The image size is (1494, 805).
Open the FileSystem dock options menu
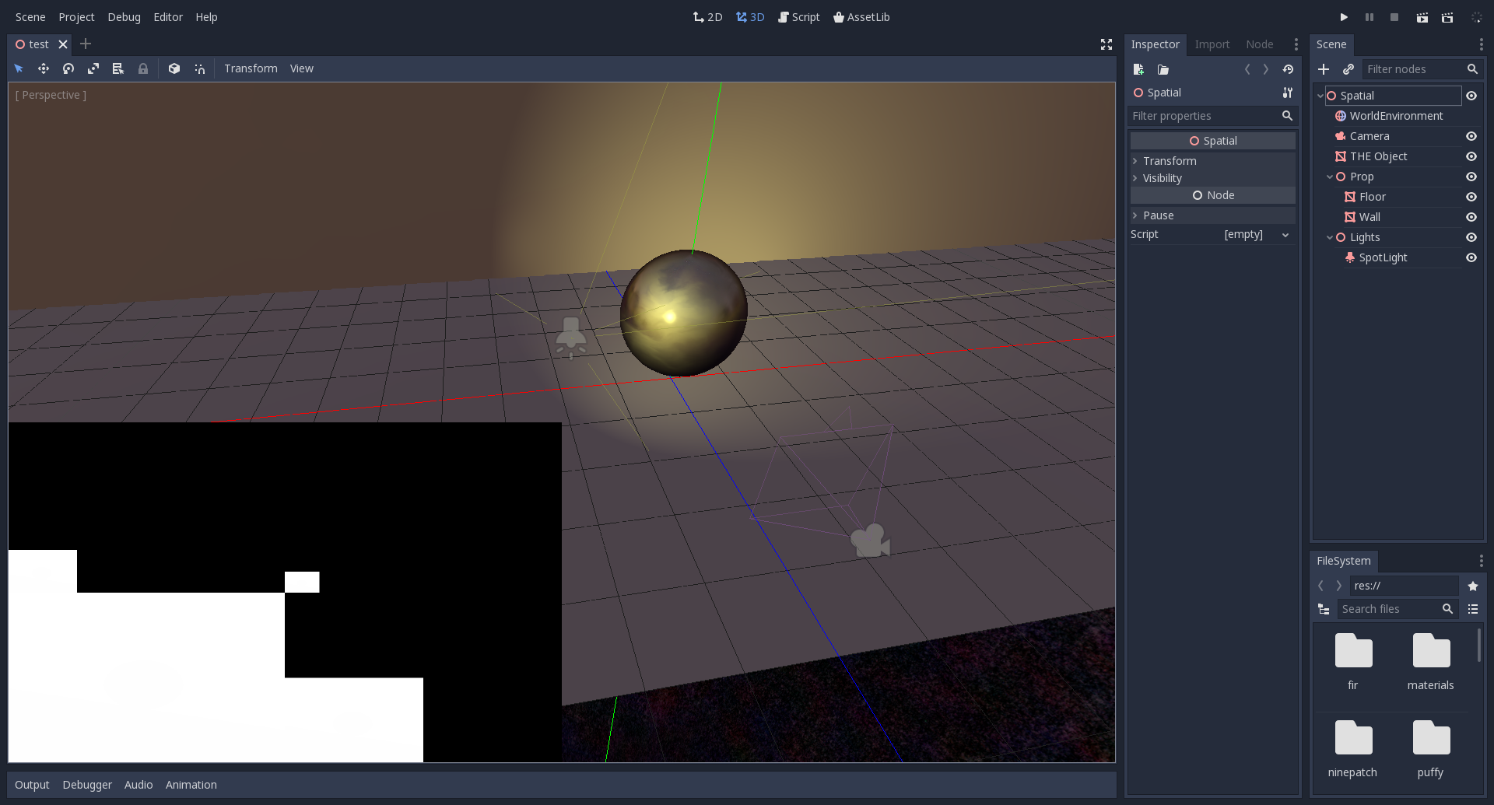coord(1481,561)
